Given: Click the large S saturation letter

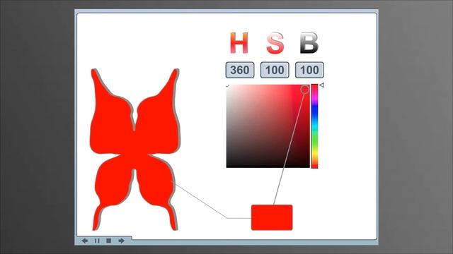Looking at the screenshot, I should [275, 43].
